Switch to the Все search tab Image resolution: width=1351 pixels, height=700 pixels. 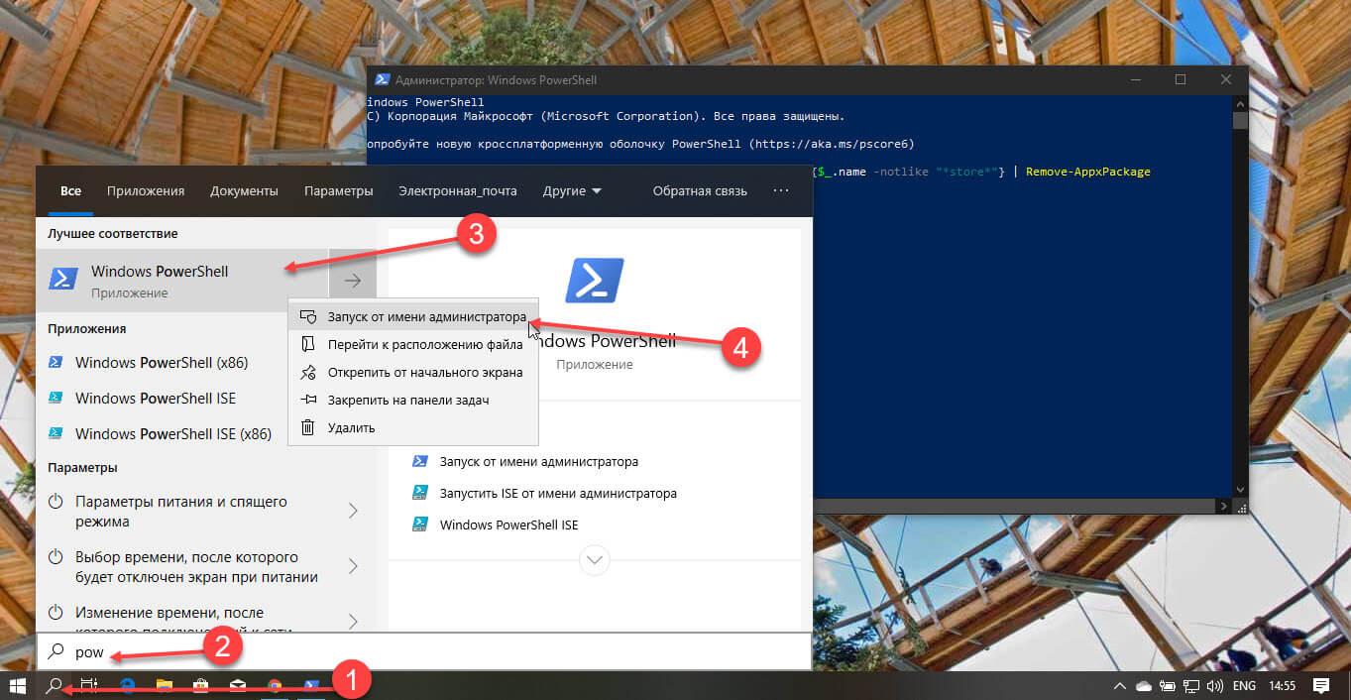click(70, 191)
